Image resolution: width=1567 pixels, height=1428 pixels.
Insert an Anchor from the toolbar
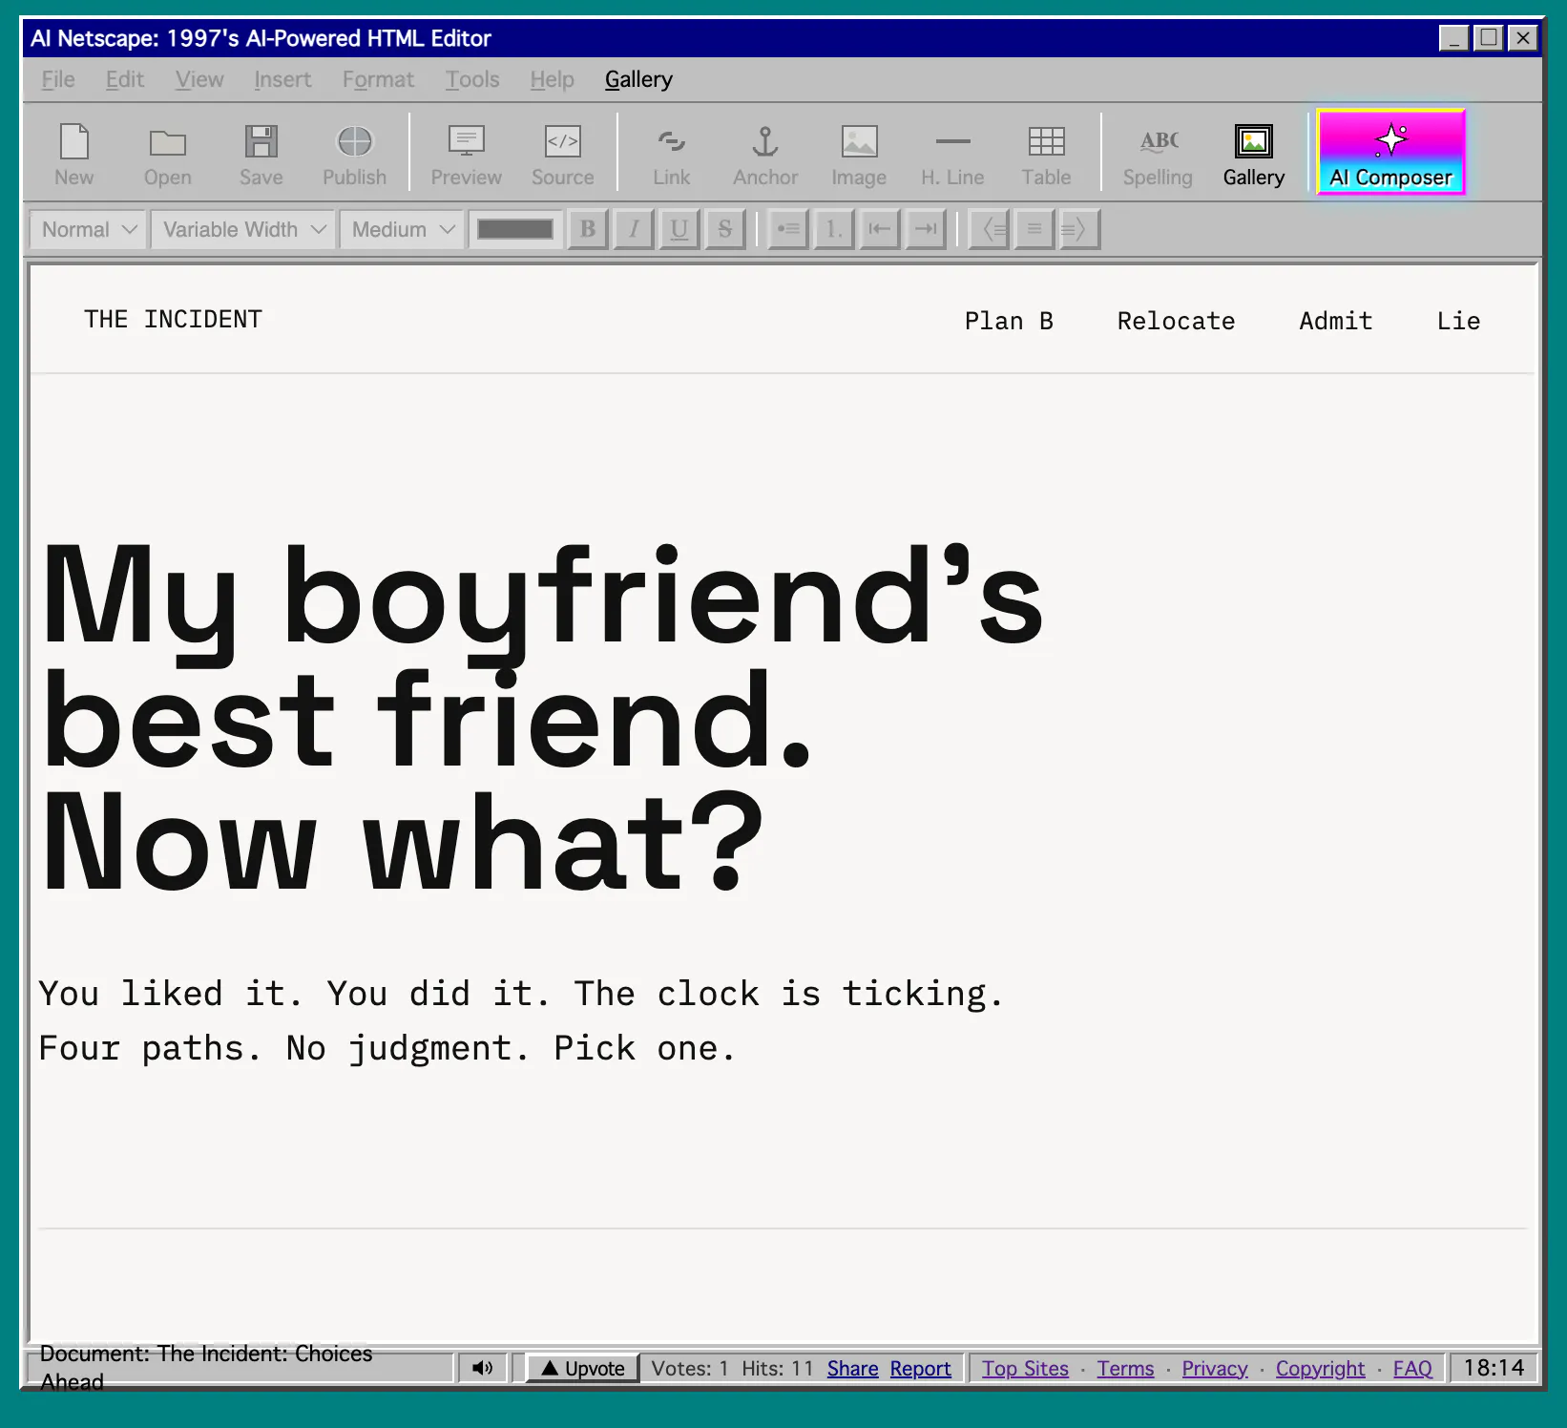[x=764, y=155]
